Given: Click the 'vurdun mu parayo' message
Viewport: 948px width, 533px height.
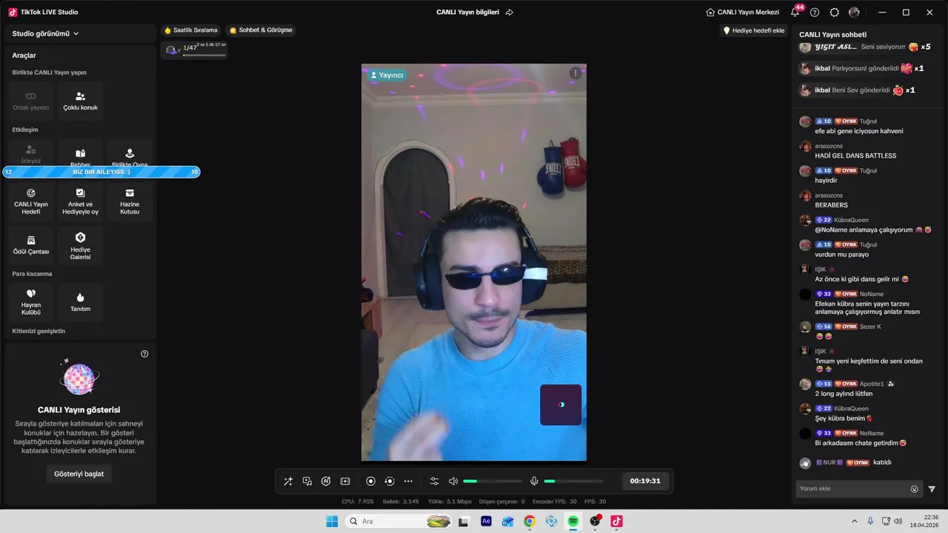Looking at the screenshot, I should pyautogui.click(x=841, y=255).
